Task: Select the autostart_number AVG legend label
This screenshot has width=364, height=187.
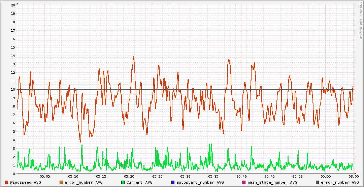Action: 200,182
